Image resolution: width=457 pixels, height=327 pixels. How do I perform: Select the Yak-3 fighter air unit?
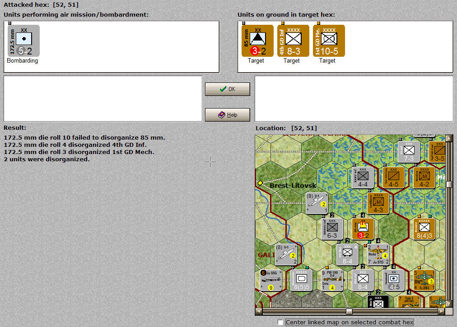coord(409,301)
